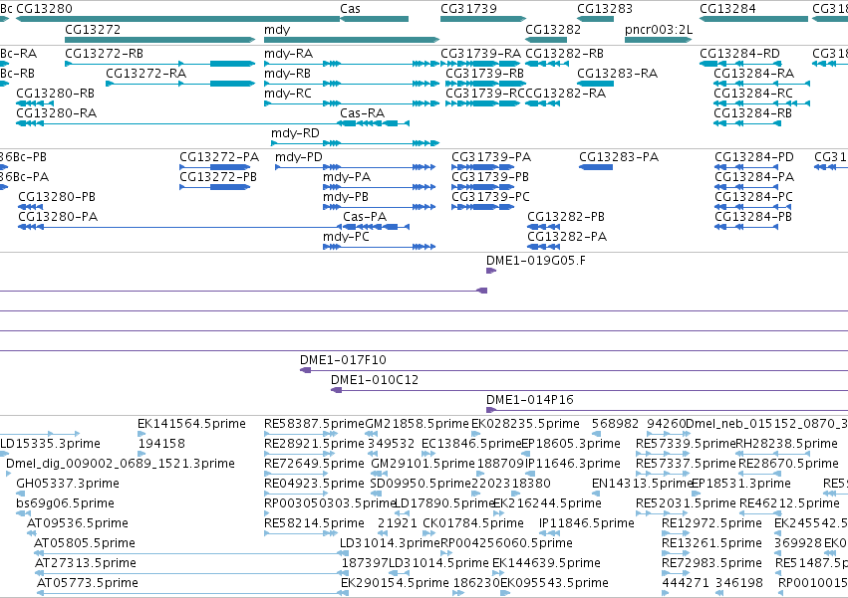The height and width of the screenshot is (598, 848).
Task: Select protein CG13284-PB
Action: [753, 217]
